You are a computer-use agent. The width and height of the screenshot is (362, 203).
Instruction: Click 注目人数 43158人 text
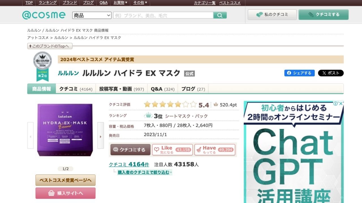click(176, 164)
